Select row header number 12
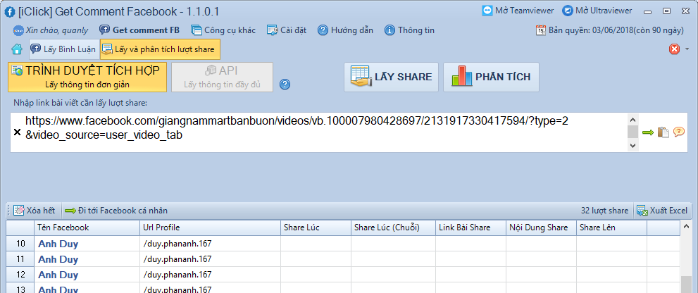Screen dimensions: 698x293 click(x=20, y=274)
